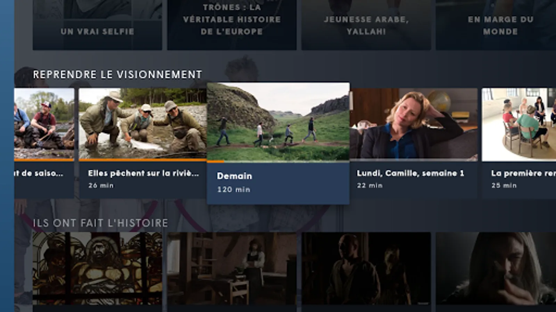Click the Elles pêchent sur la rivière title
This screenshot has width=556, height=312.
click(x=144, y=173)
